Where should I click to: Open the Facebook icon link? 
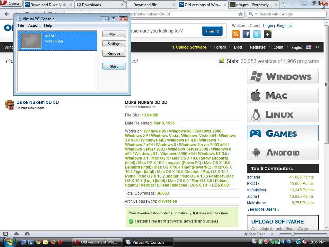click(x=246, y=34)
